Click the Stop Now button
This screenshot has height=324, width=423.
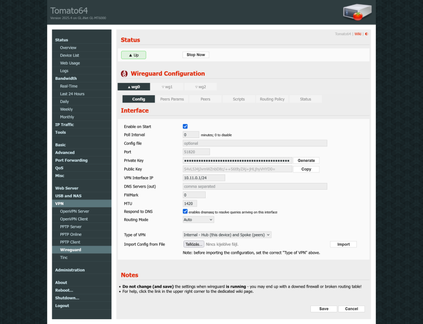[196, 55]
